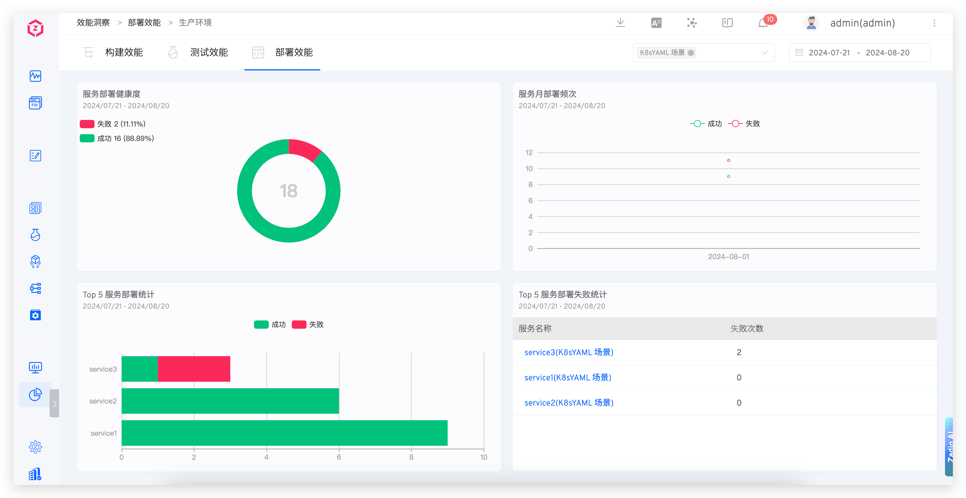Remove the K8sYAML 场景 filter tag
Image resolution: width=966 pixels, height=498 pixels.
(x=691, y=52)
